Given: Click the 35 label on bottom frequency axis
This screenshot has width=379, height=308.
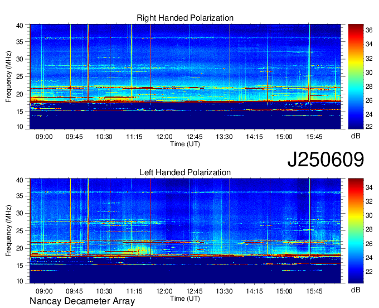Looking at the screenshot, I should pos(20,196).
